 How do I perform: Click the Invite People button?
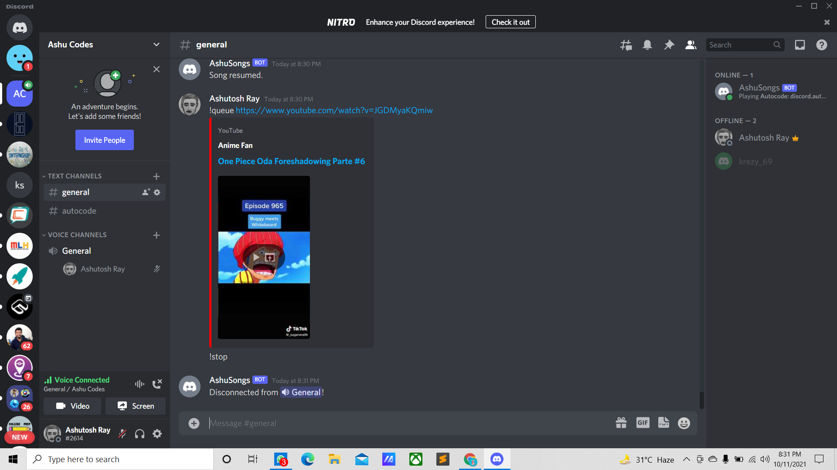pos(105,140)
